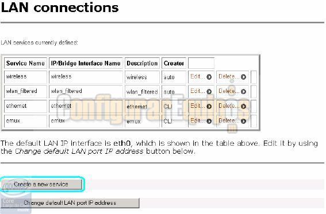Edit the emux service entry

point(198,120)
